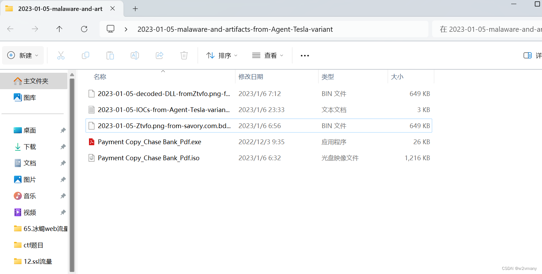Image resolution: width=542 pixels, height=274 pixels.
Task: Open the New (新建) dropdown
Action: click(23, 55)
